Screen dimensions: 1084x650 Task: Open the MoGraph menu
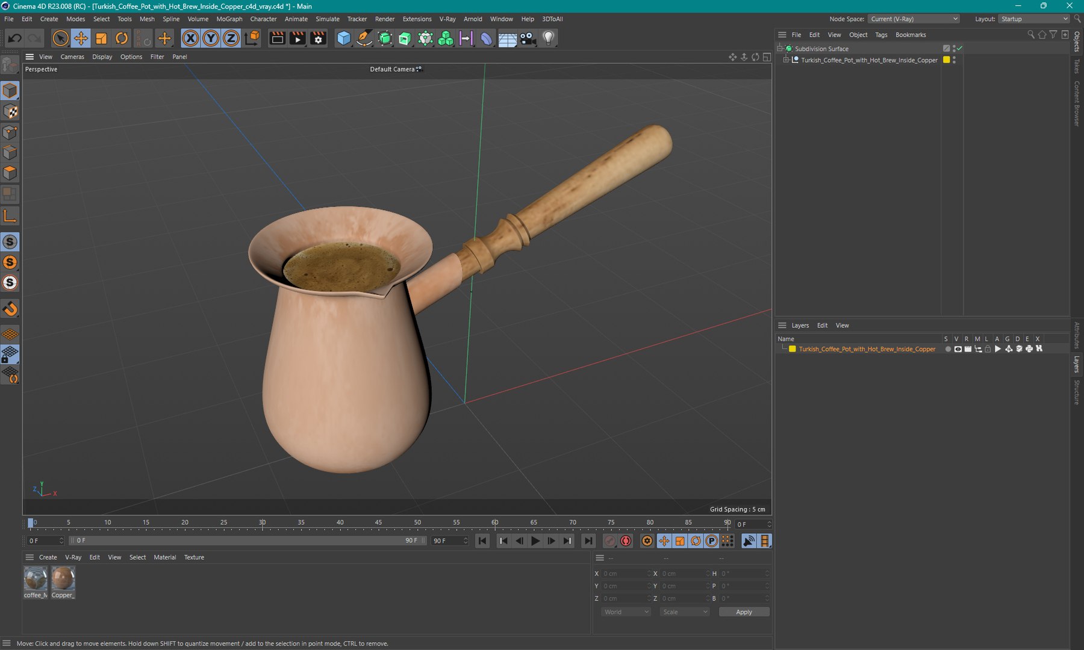tap(229, 19)
